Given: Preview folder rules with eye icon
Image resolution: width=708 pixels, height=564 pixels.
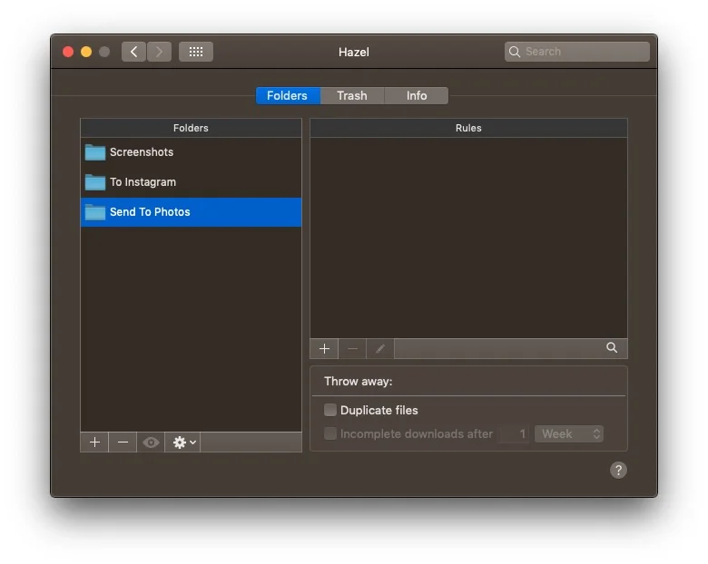Looking at the screenshot, I should 151,442.
